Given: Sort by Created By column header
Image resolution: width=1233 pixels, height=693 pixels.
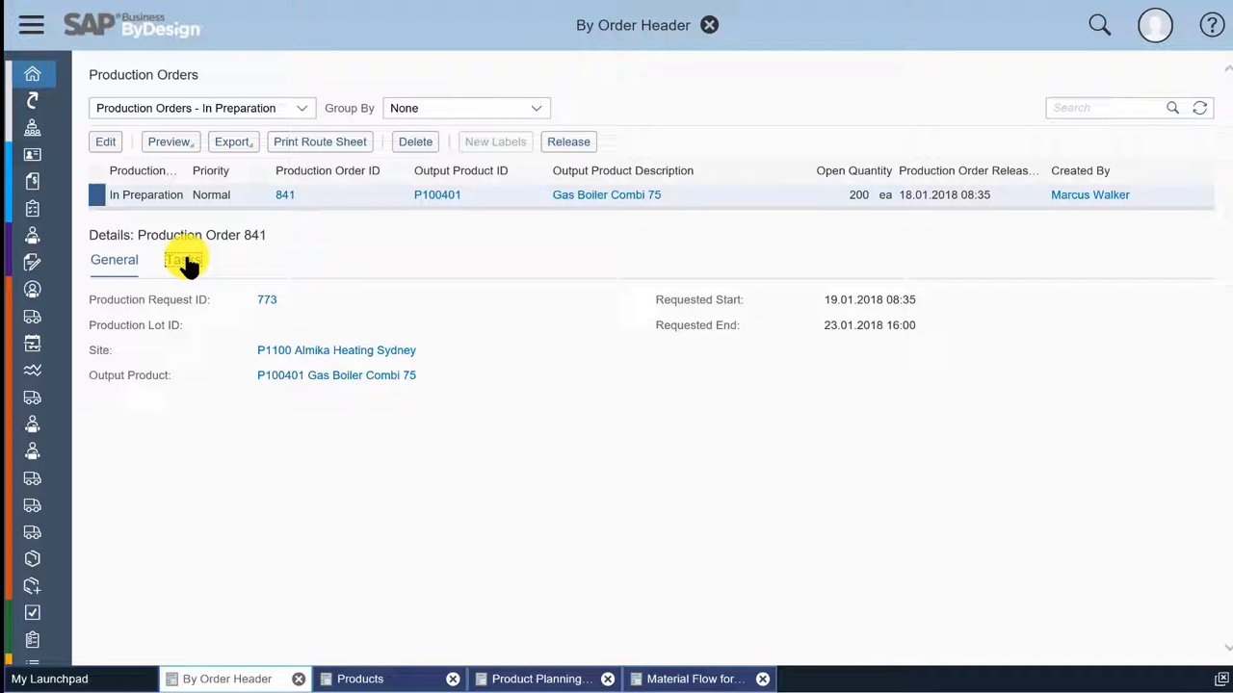Looking at the screenshot, I should coord(1081,170).
